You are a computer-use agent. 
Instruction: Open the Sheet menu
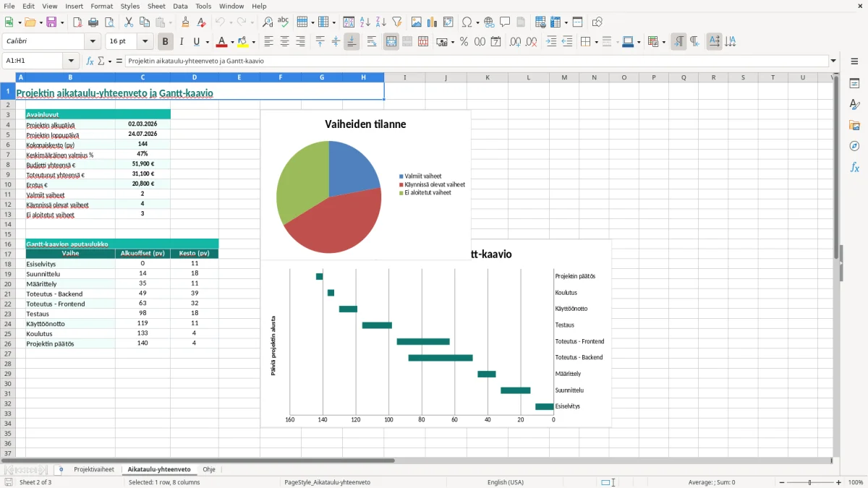[156, 6]
